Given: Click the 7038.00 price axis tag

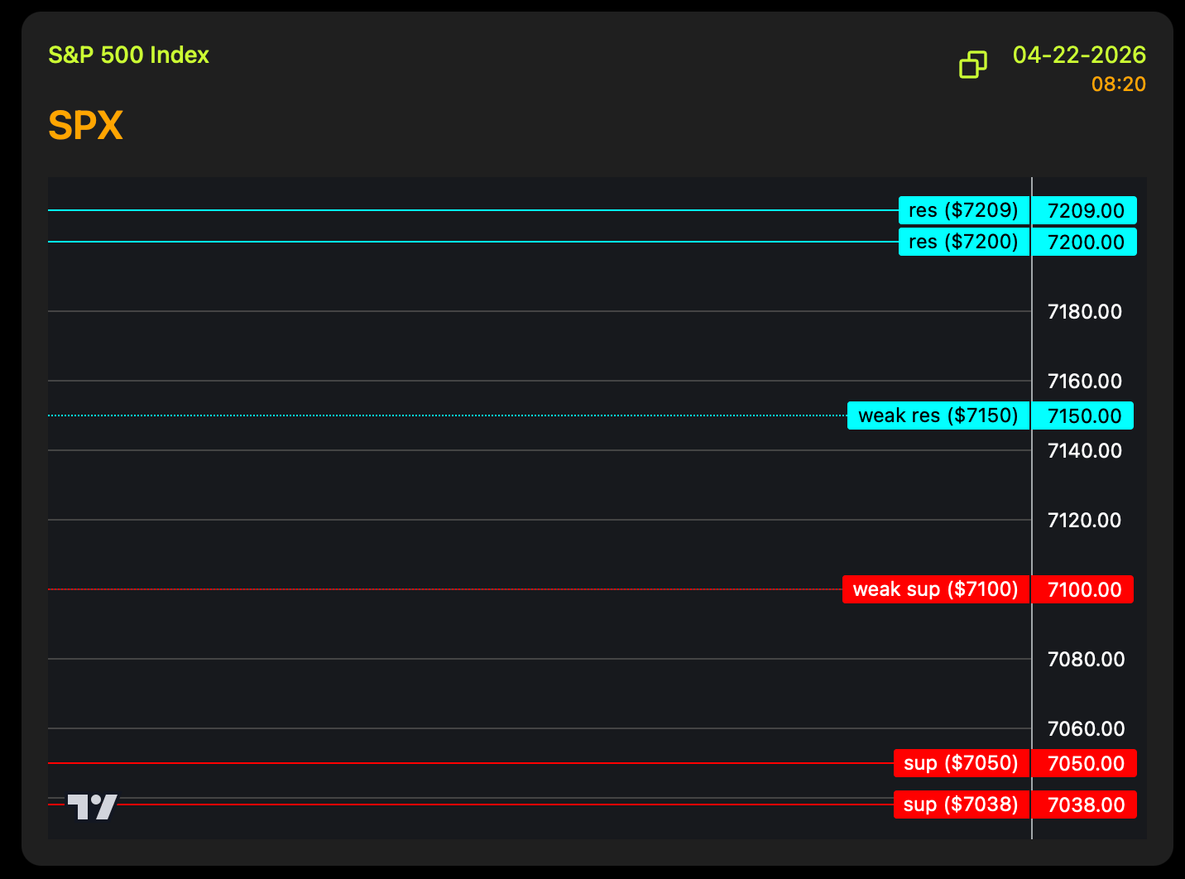Looking at the screenshot, I should (1085, 805).
